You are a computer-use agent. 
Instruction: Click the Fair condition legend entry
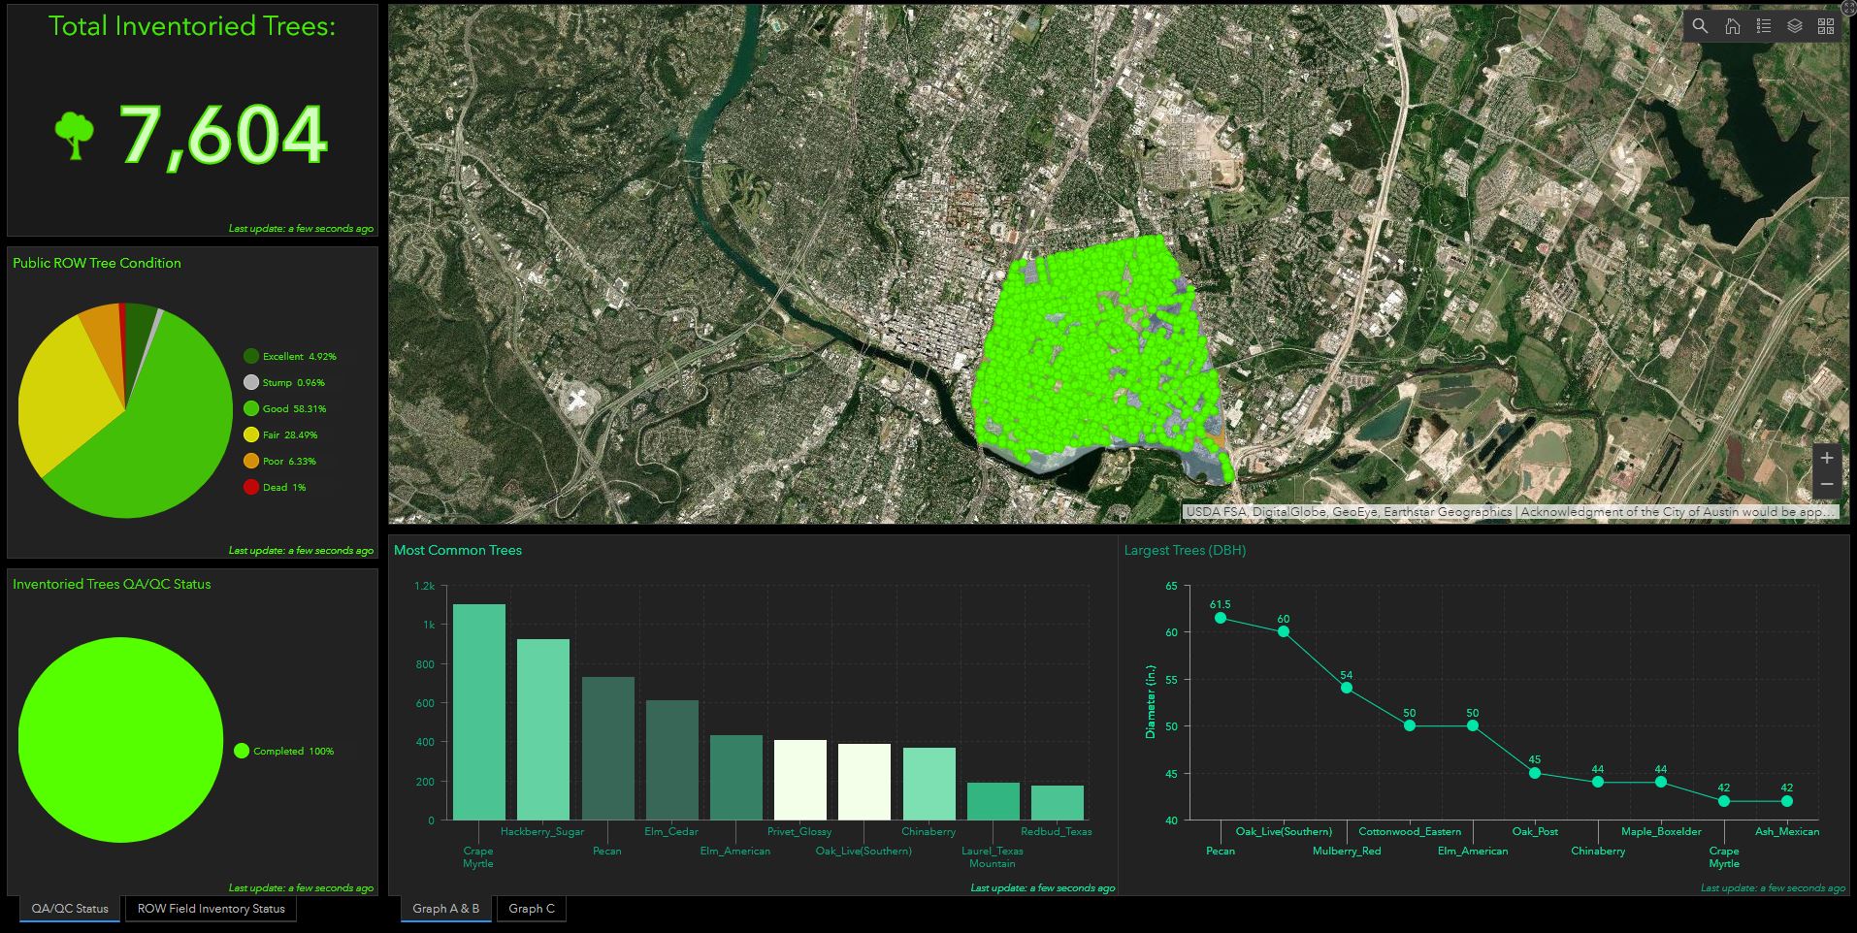point(289,435)
